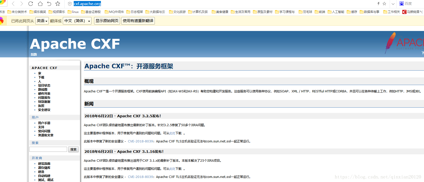Open the browser home page icon

point(40,4)
